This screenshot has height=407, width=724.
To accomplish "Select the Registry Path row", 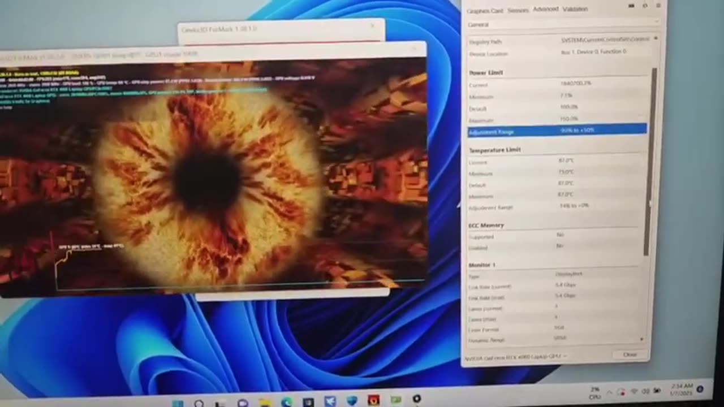I will click(559, 41).
